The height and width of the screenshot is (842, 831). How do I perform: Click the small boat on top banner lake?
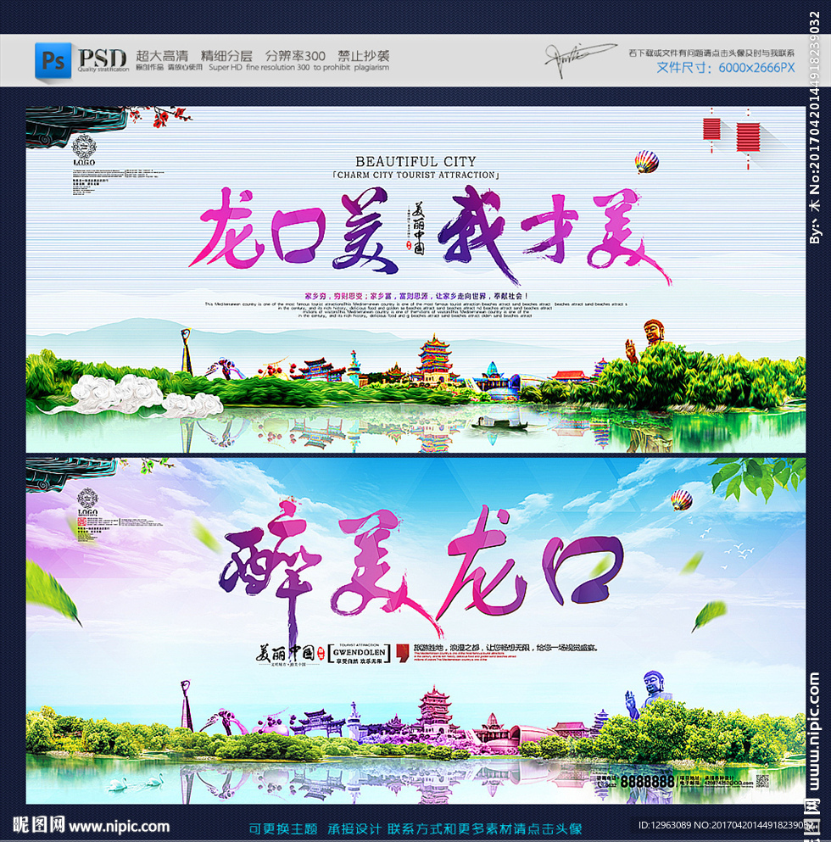pyautogui.click(x=499, y=424)
